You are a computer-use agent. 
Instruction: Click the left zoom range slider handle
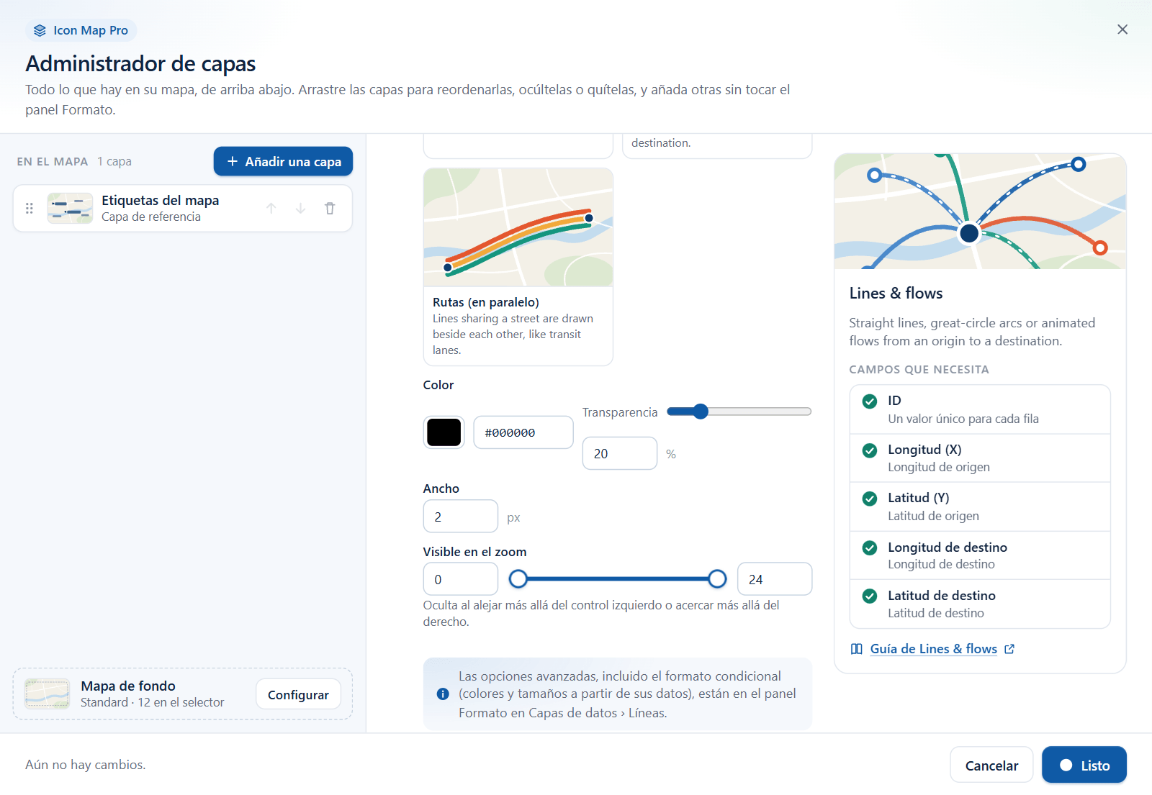coord(518,578)
